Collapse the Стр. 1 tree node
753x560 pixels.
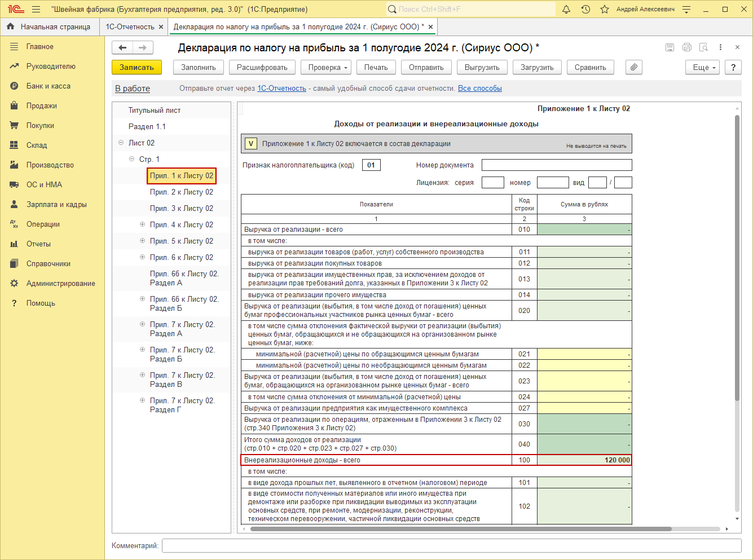click(131, 159)
